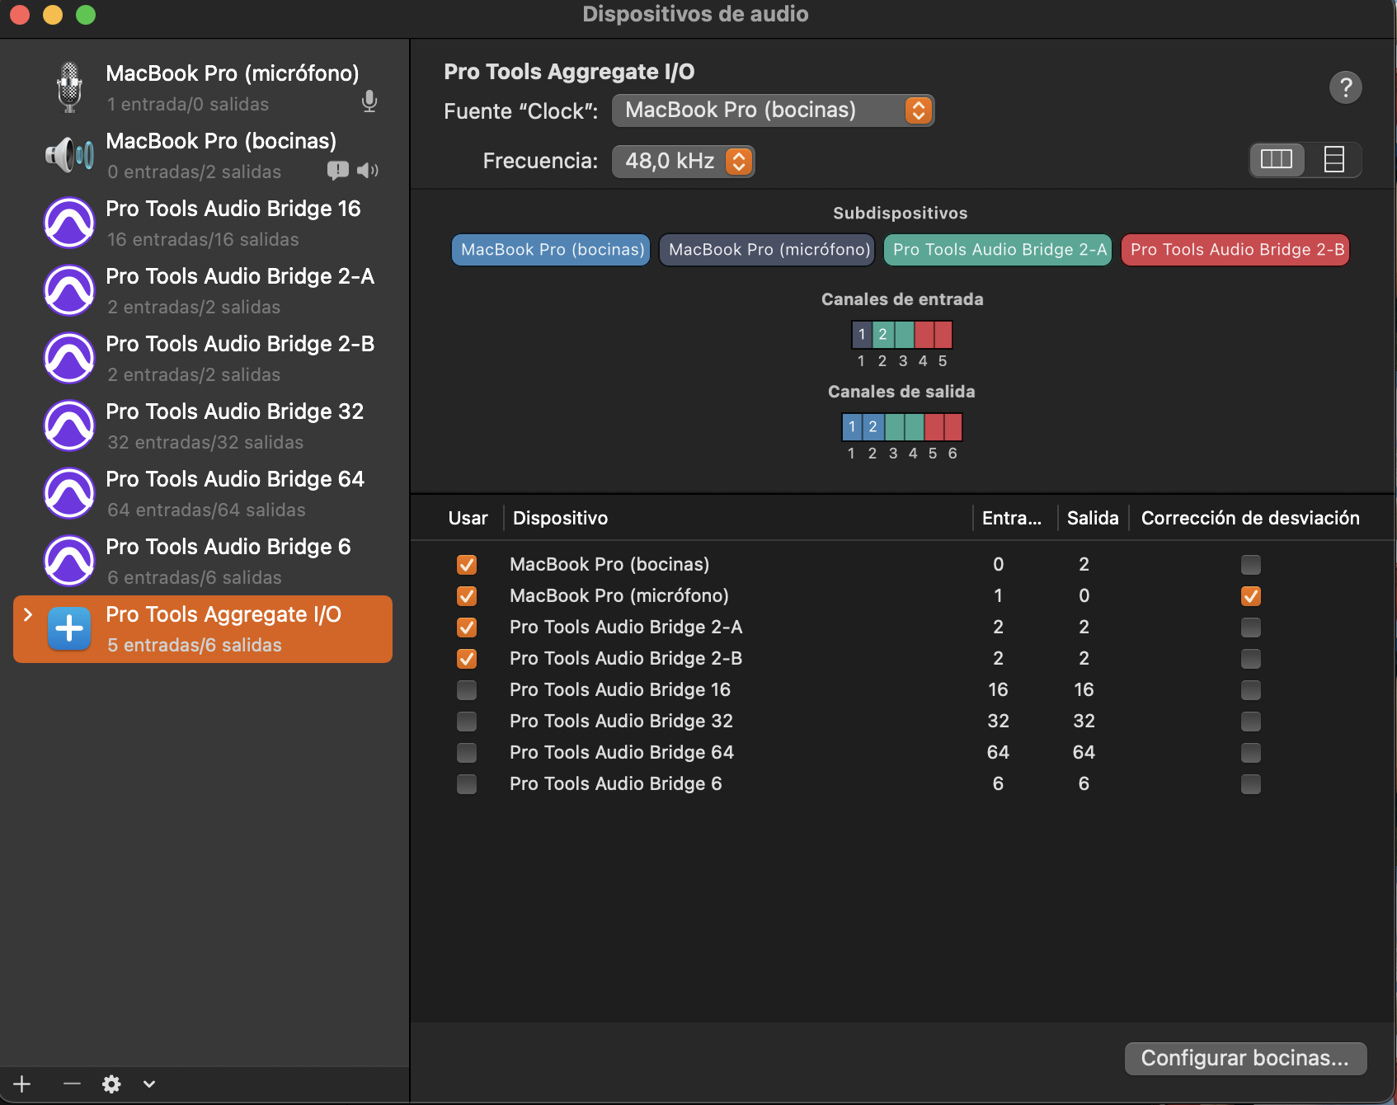Click the Pro Tools Audio Bridge 32 icon
The height and width of the screenshot is (1105, 1397).
coord(68,426)
